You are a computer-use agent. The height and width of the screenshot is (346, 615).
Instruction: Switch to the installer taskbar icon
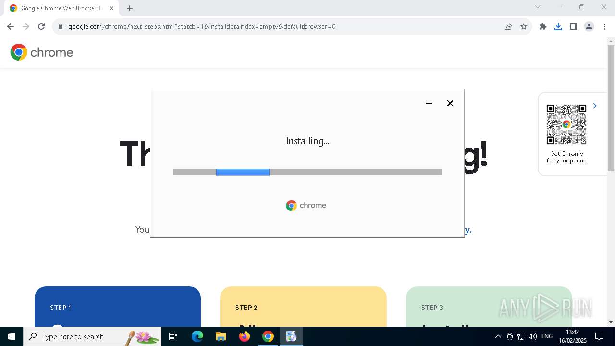click(x=292, y=336)
